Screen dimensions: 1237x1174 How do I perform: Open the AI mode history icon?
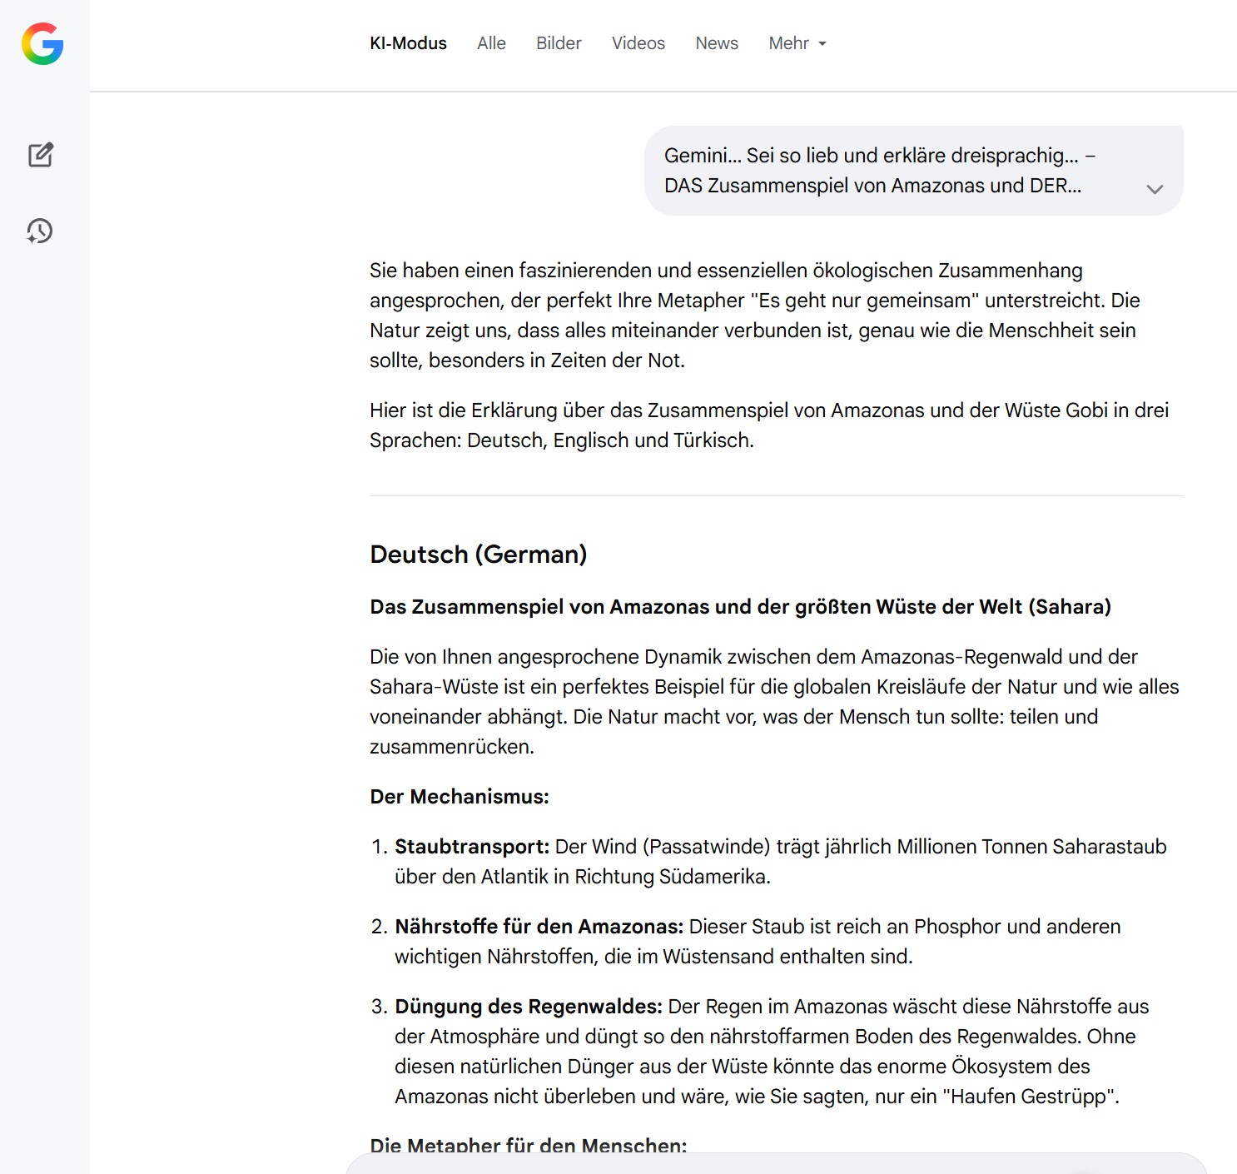(40, 231)
